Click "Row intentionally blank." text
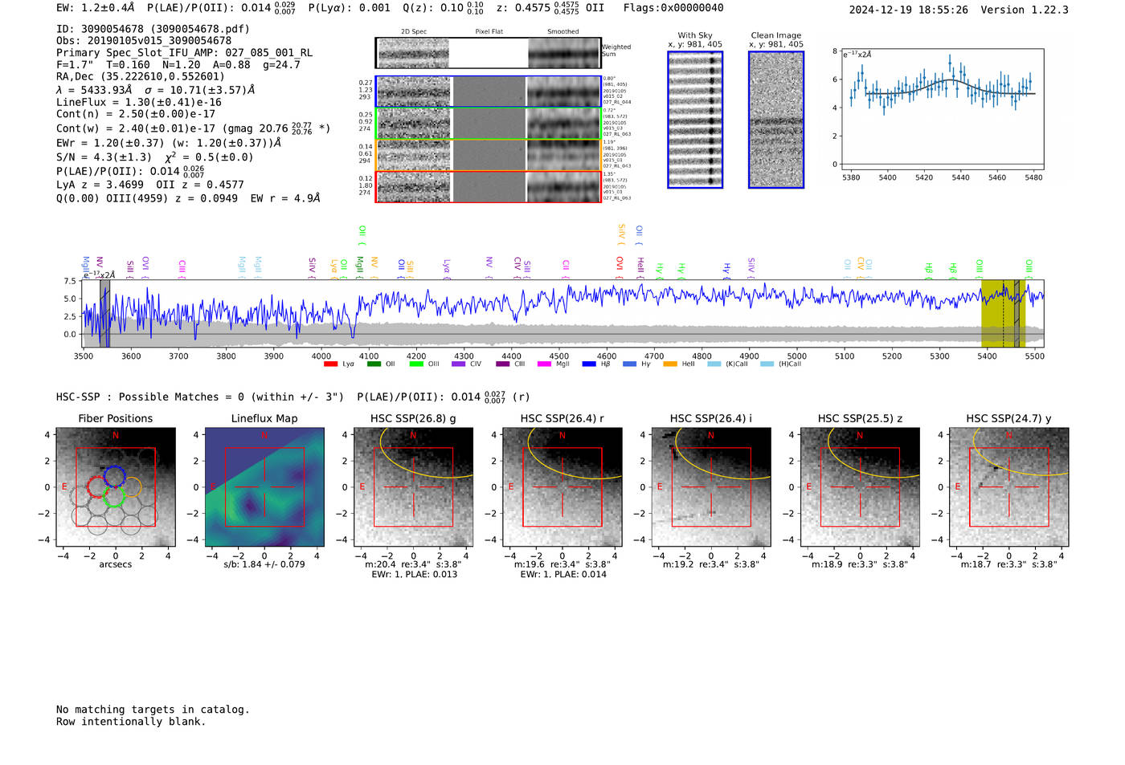The image size is (1125, 765). (131, 722)
